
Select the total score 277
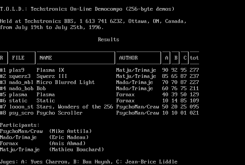tap(194, 70)
